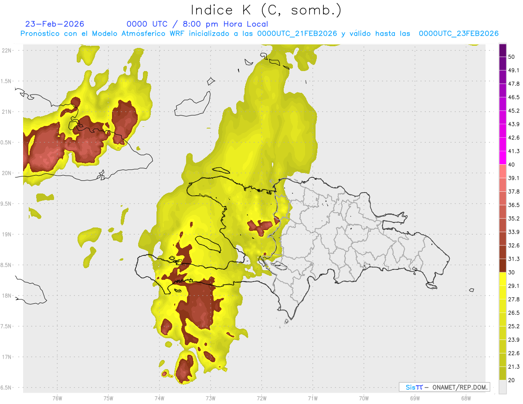Click the 20N latitude axis label
Viewport: 523px width, 404px height.
click(7, 173)
